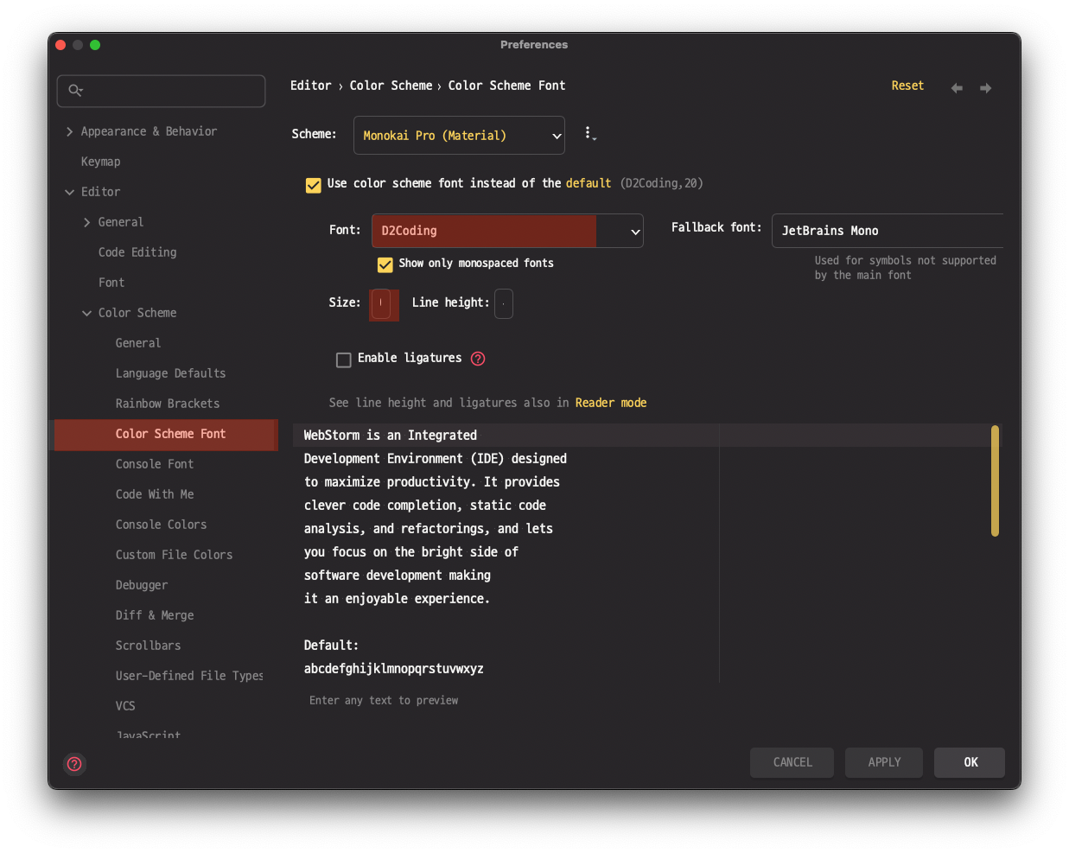The width and height of the screenshot is (1069, 853).
Task: Click preview text 'abcdefghijklmnopqrstuvwxyz'
Action: [393, 669]
